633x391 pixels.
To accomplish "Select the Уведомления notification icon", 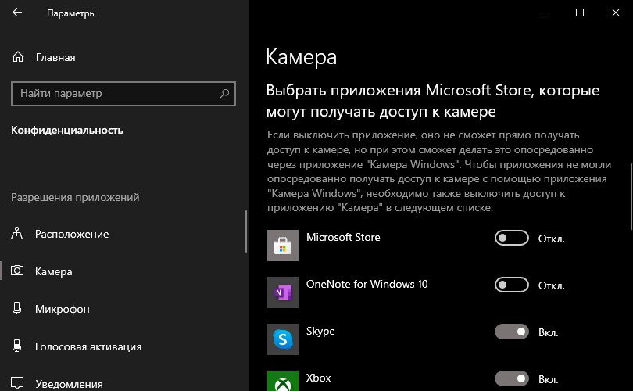I will (x=17, y=383).
